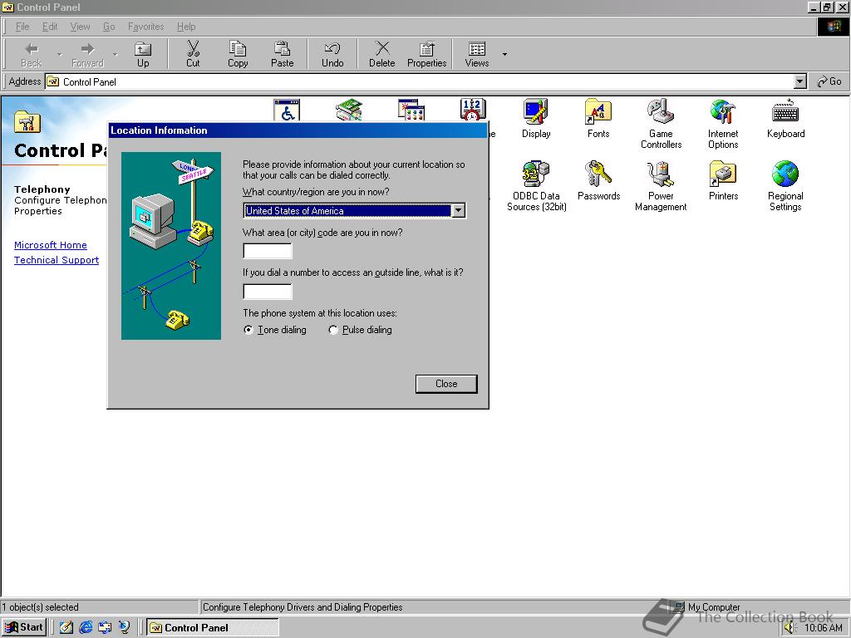Screen dimensions: 851x638
Task: Select the Add New Hardware icon
Action: [x=348, y=110]
